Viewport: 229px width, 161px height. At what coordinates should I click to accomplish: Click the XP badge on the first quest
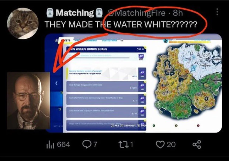point(141,57)
